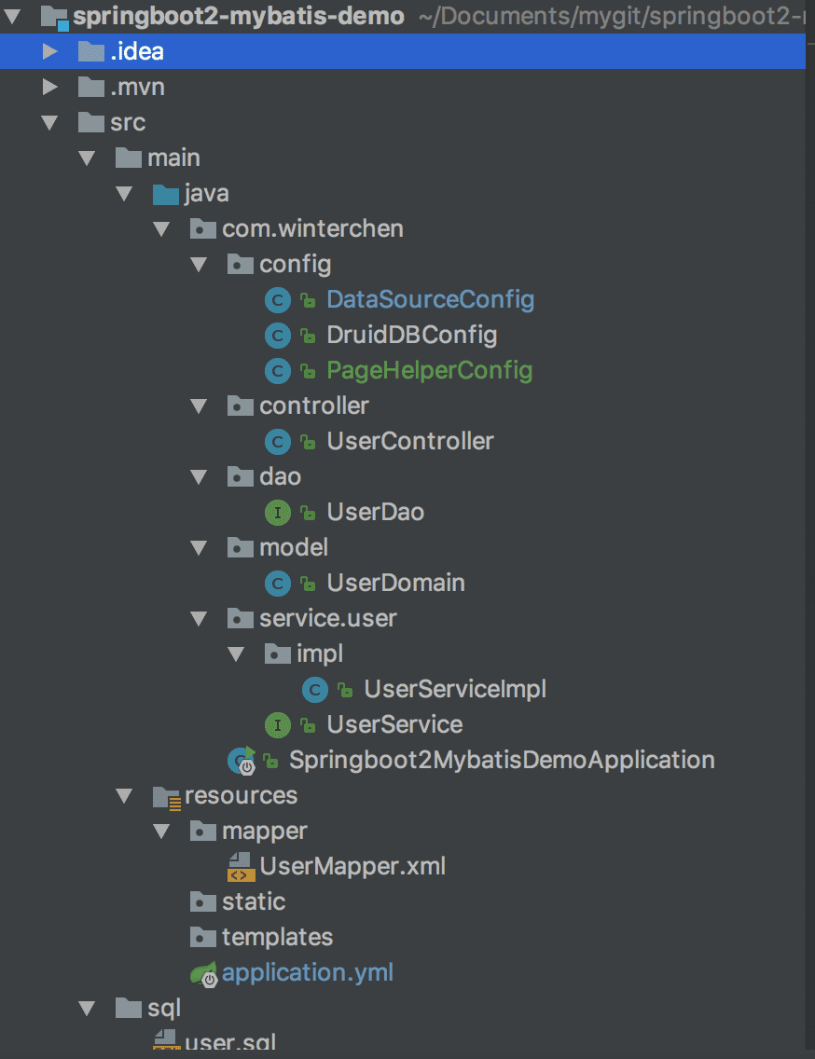
Task: Click the interface icon next to UserDao
Action: click(277, 512)
